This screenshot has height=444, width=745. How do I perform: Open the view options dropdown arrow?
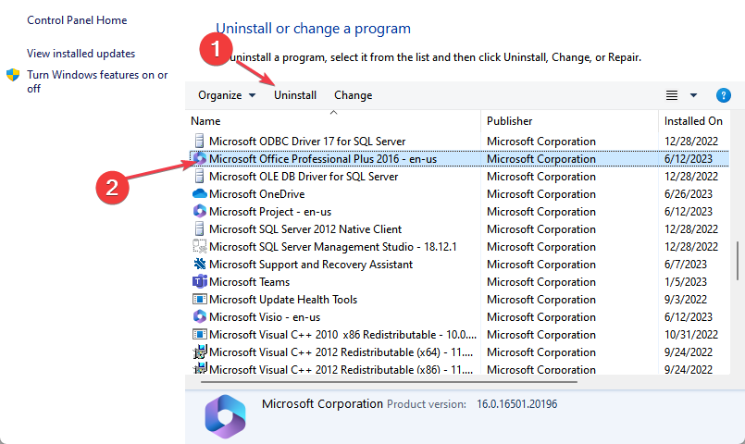click(x=693, y=95)
